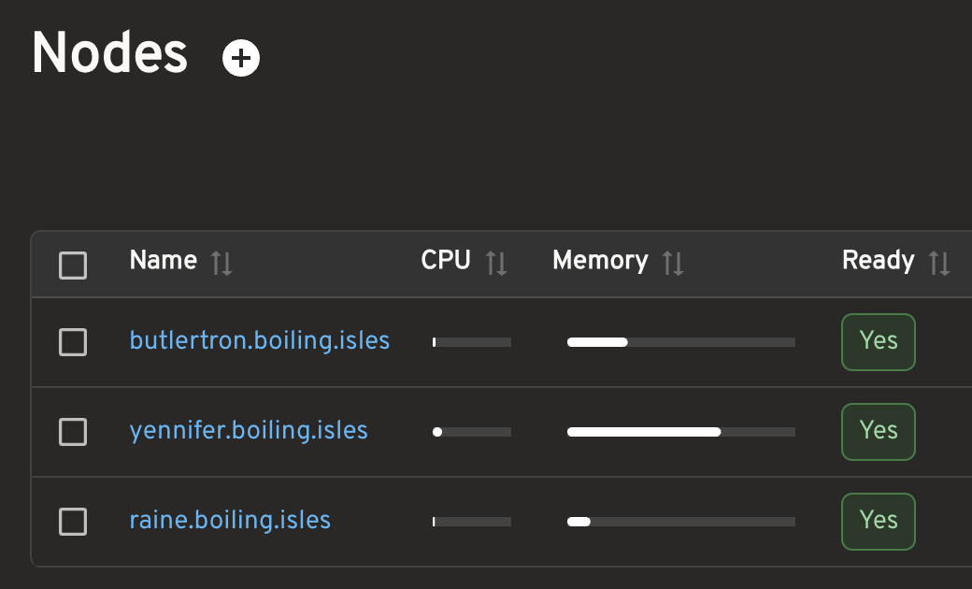Tick the raine.boiling.isles row checkbox
Viewport: 972px width, 589px height.
click(x=73, y=522)
